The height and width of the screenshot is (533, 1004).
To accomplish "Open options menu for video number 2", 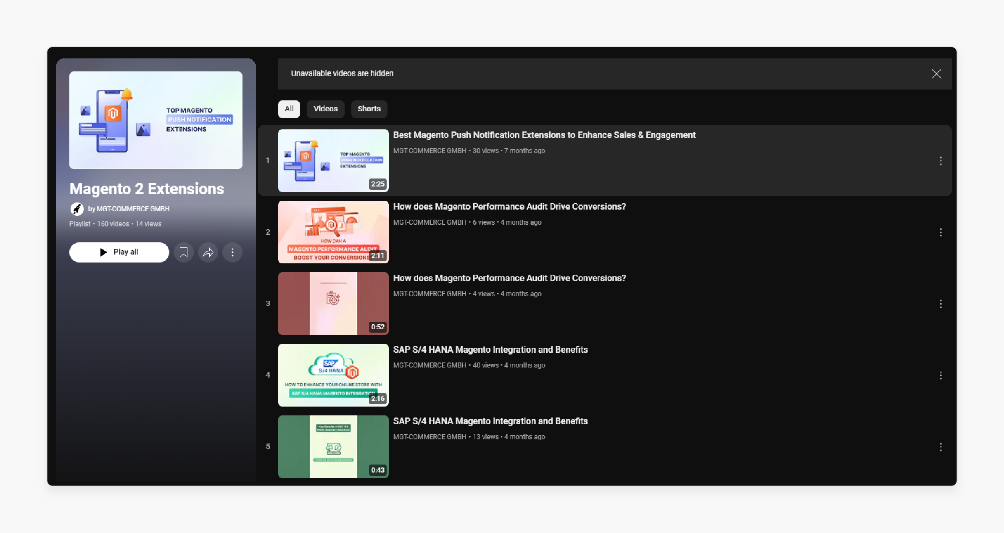I will tap(941, 232).
